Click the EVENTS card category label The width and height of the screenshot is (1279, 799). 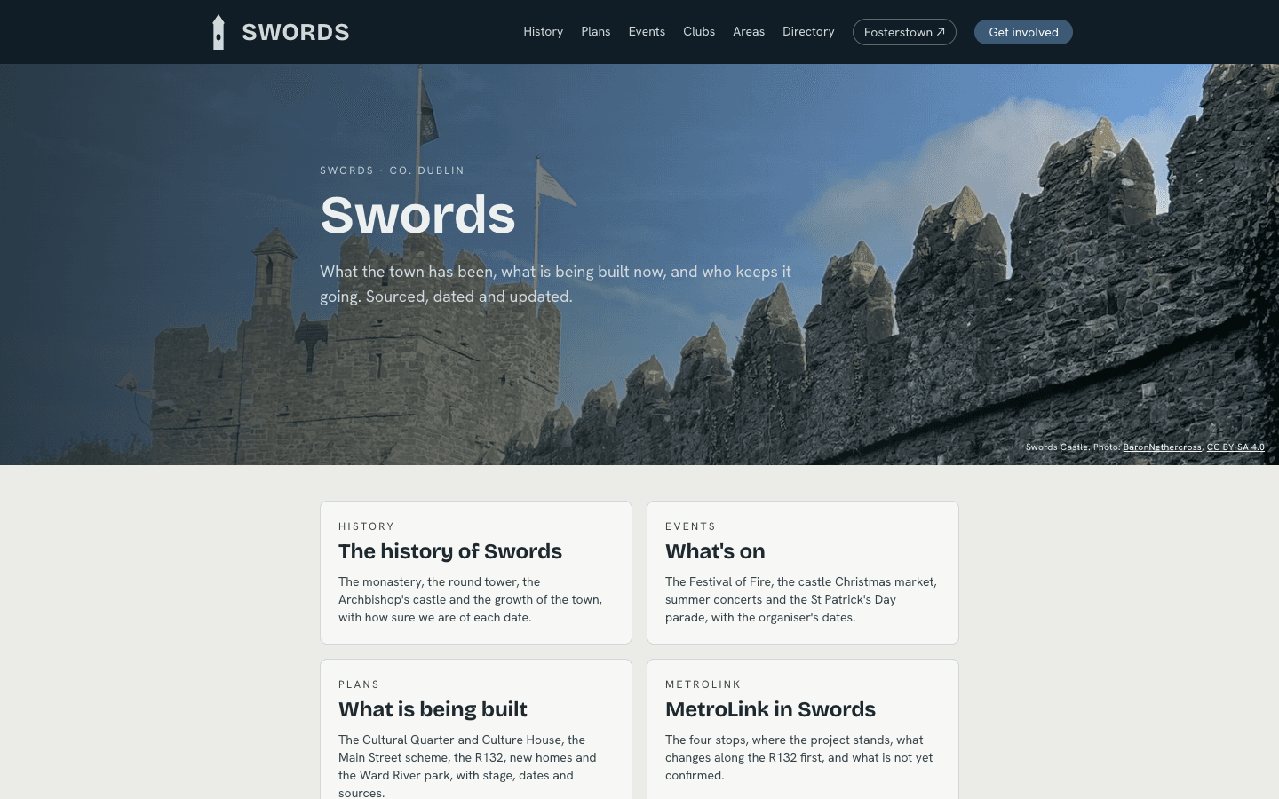click(690, 526)
